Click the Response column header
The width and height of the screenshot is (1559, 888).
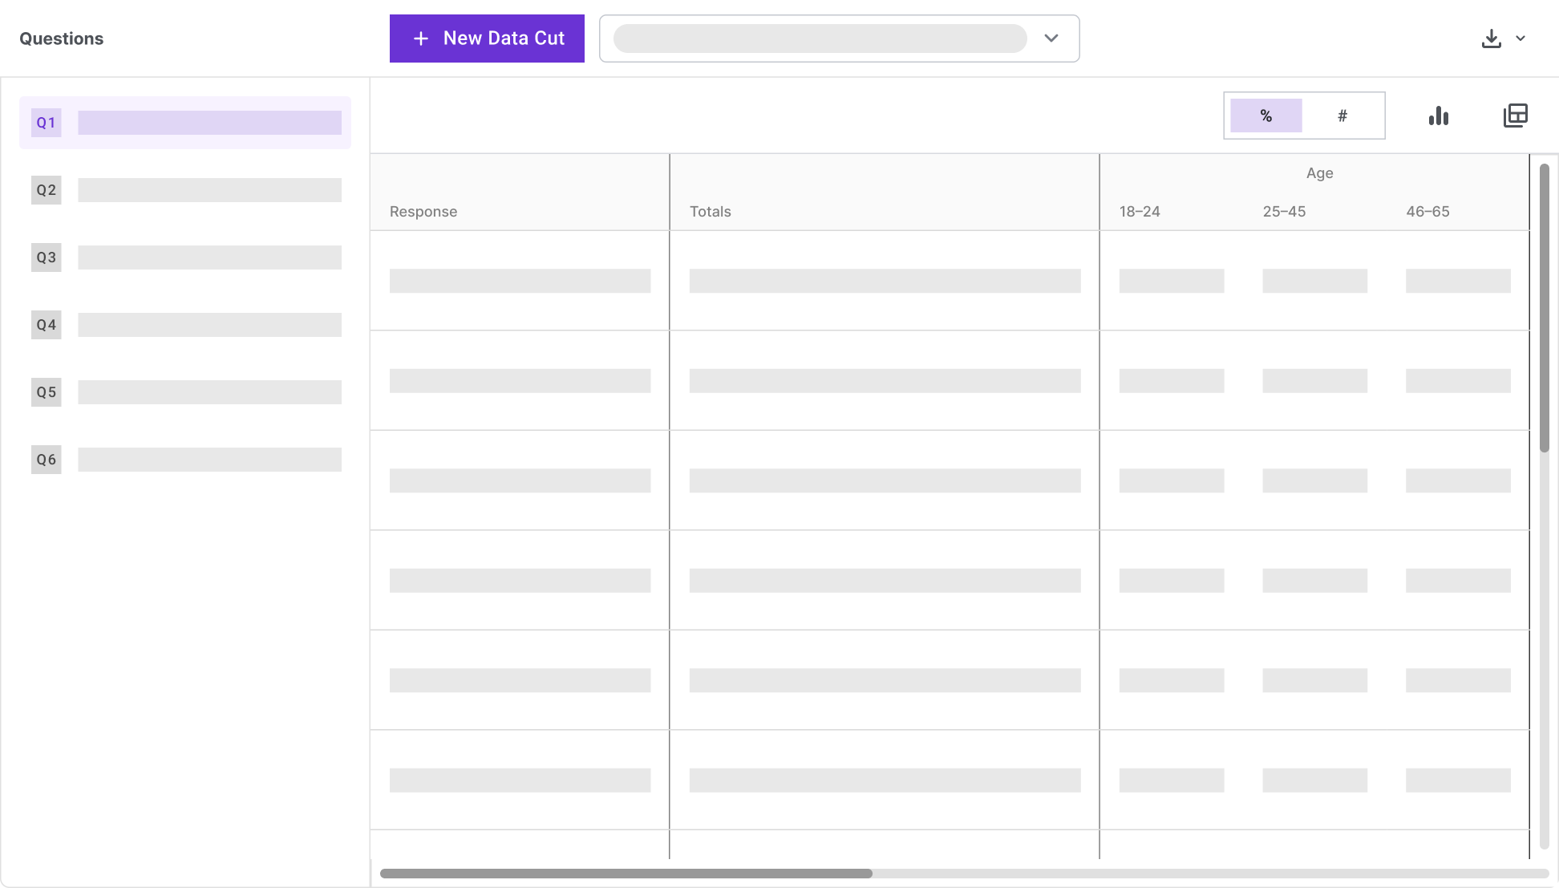coord(423,212)
